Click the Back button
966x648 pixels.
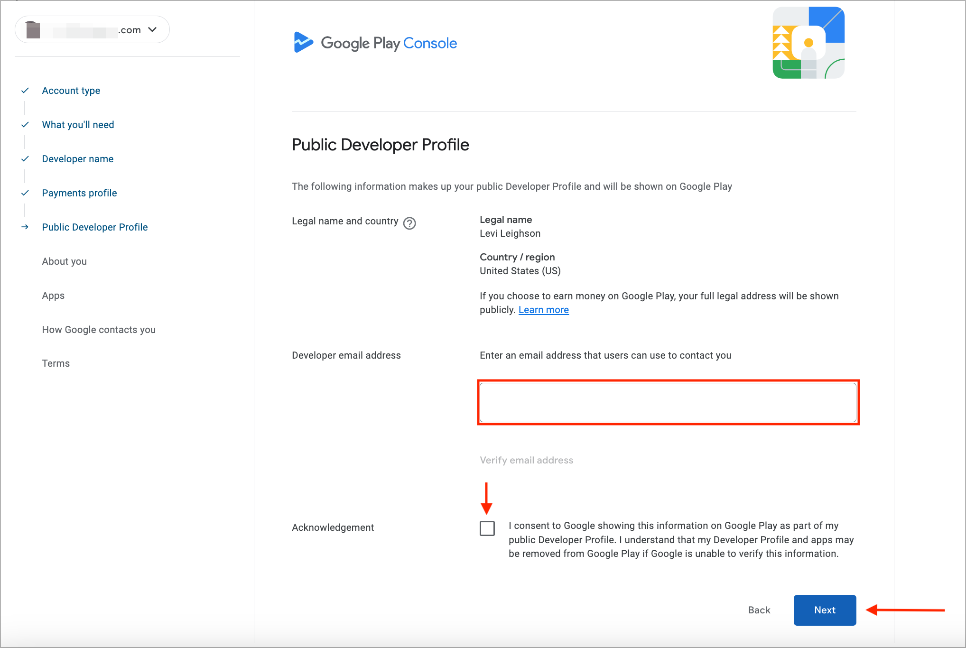coord(759,610)
